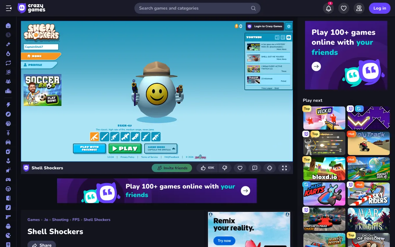Image resolution: width=395 pixels, height=247 pixels.
Task: Select the last weapon icon in row
Action: coord(156,137)
